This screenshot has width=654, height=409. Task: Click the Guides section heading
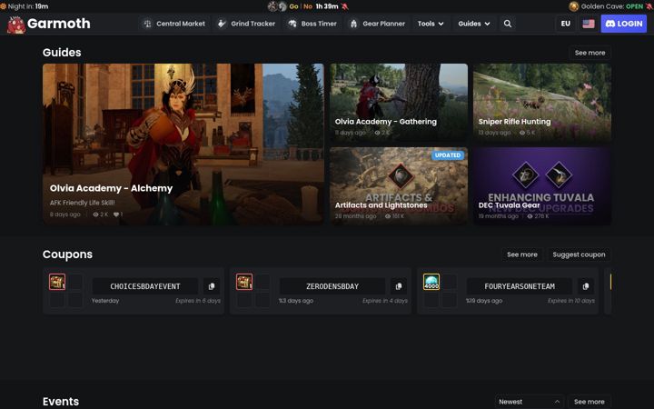62,53
